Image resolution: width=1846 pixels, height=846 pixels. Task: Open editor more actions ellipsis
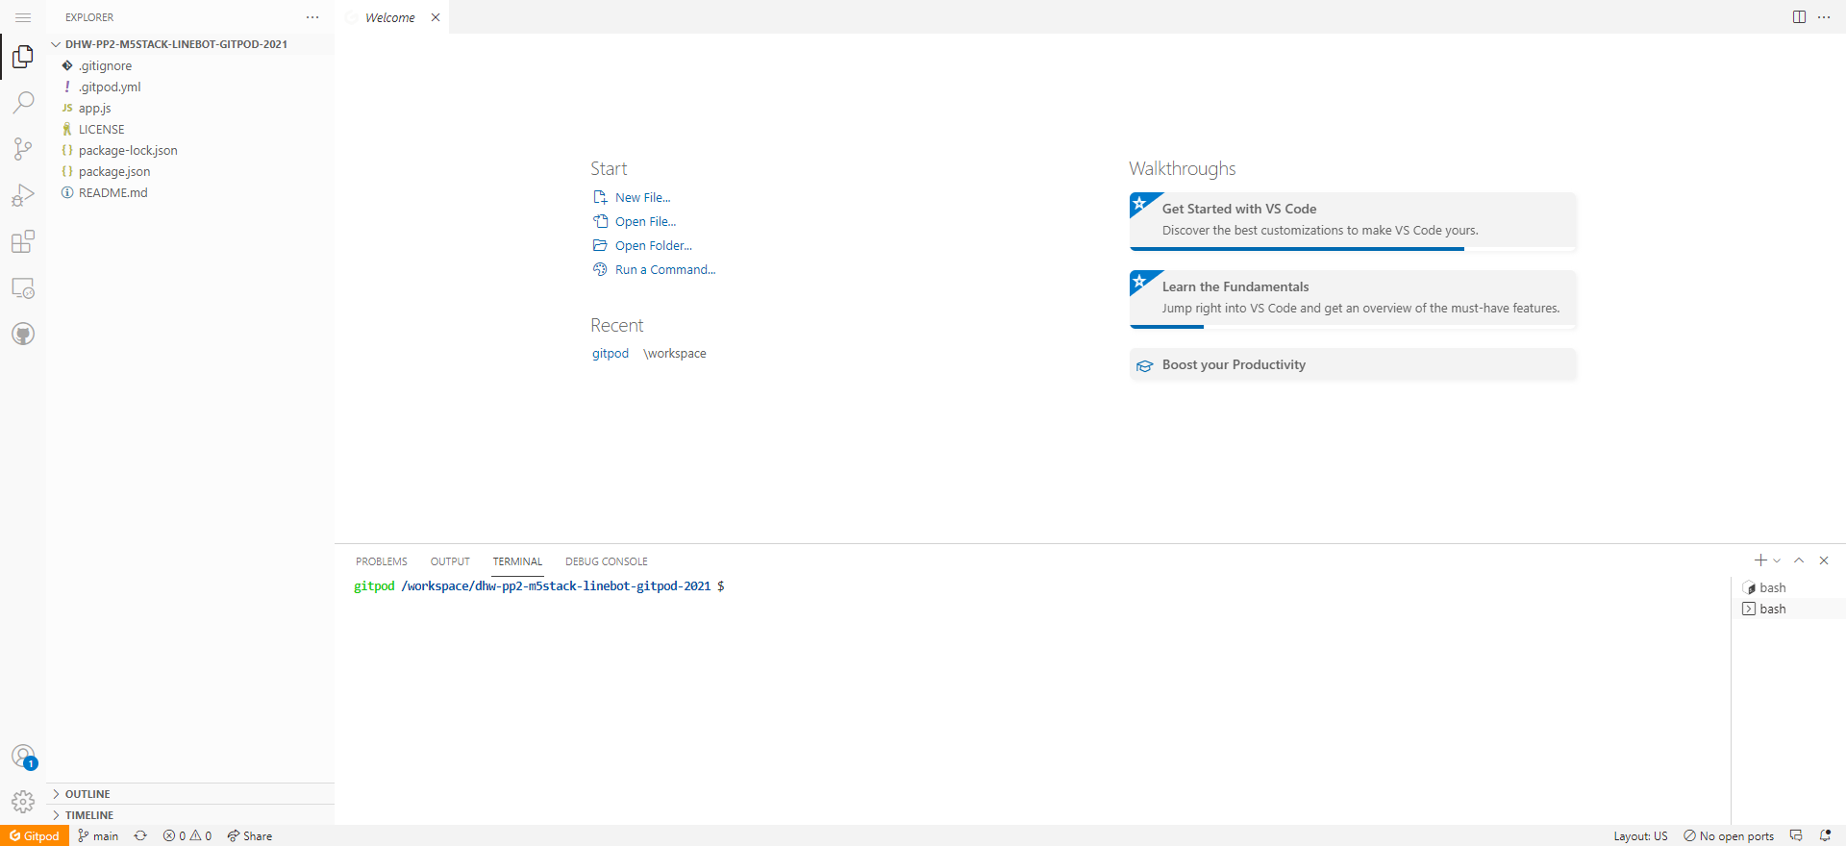pos(1824,17)
